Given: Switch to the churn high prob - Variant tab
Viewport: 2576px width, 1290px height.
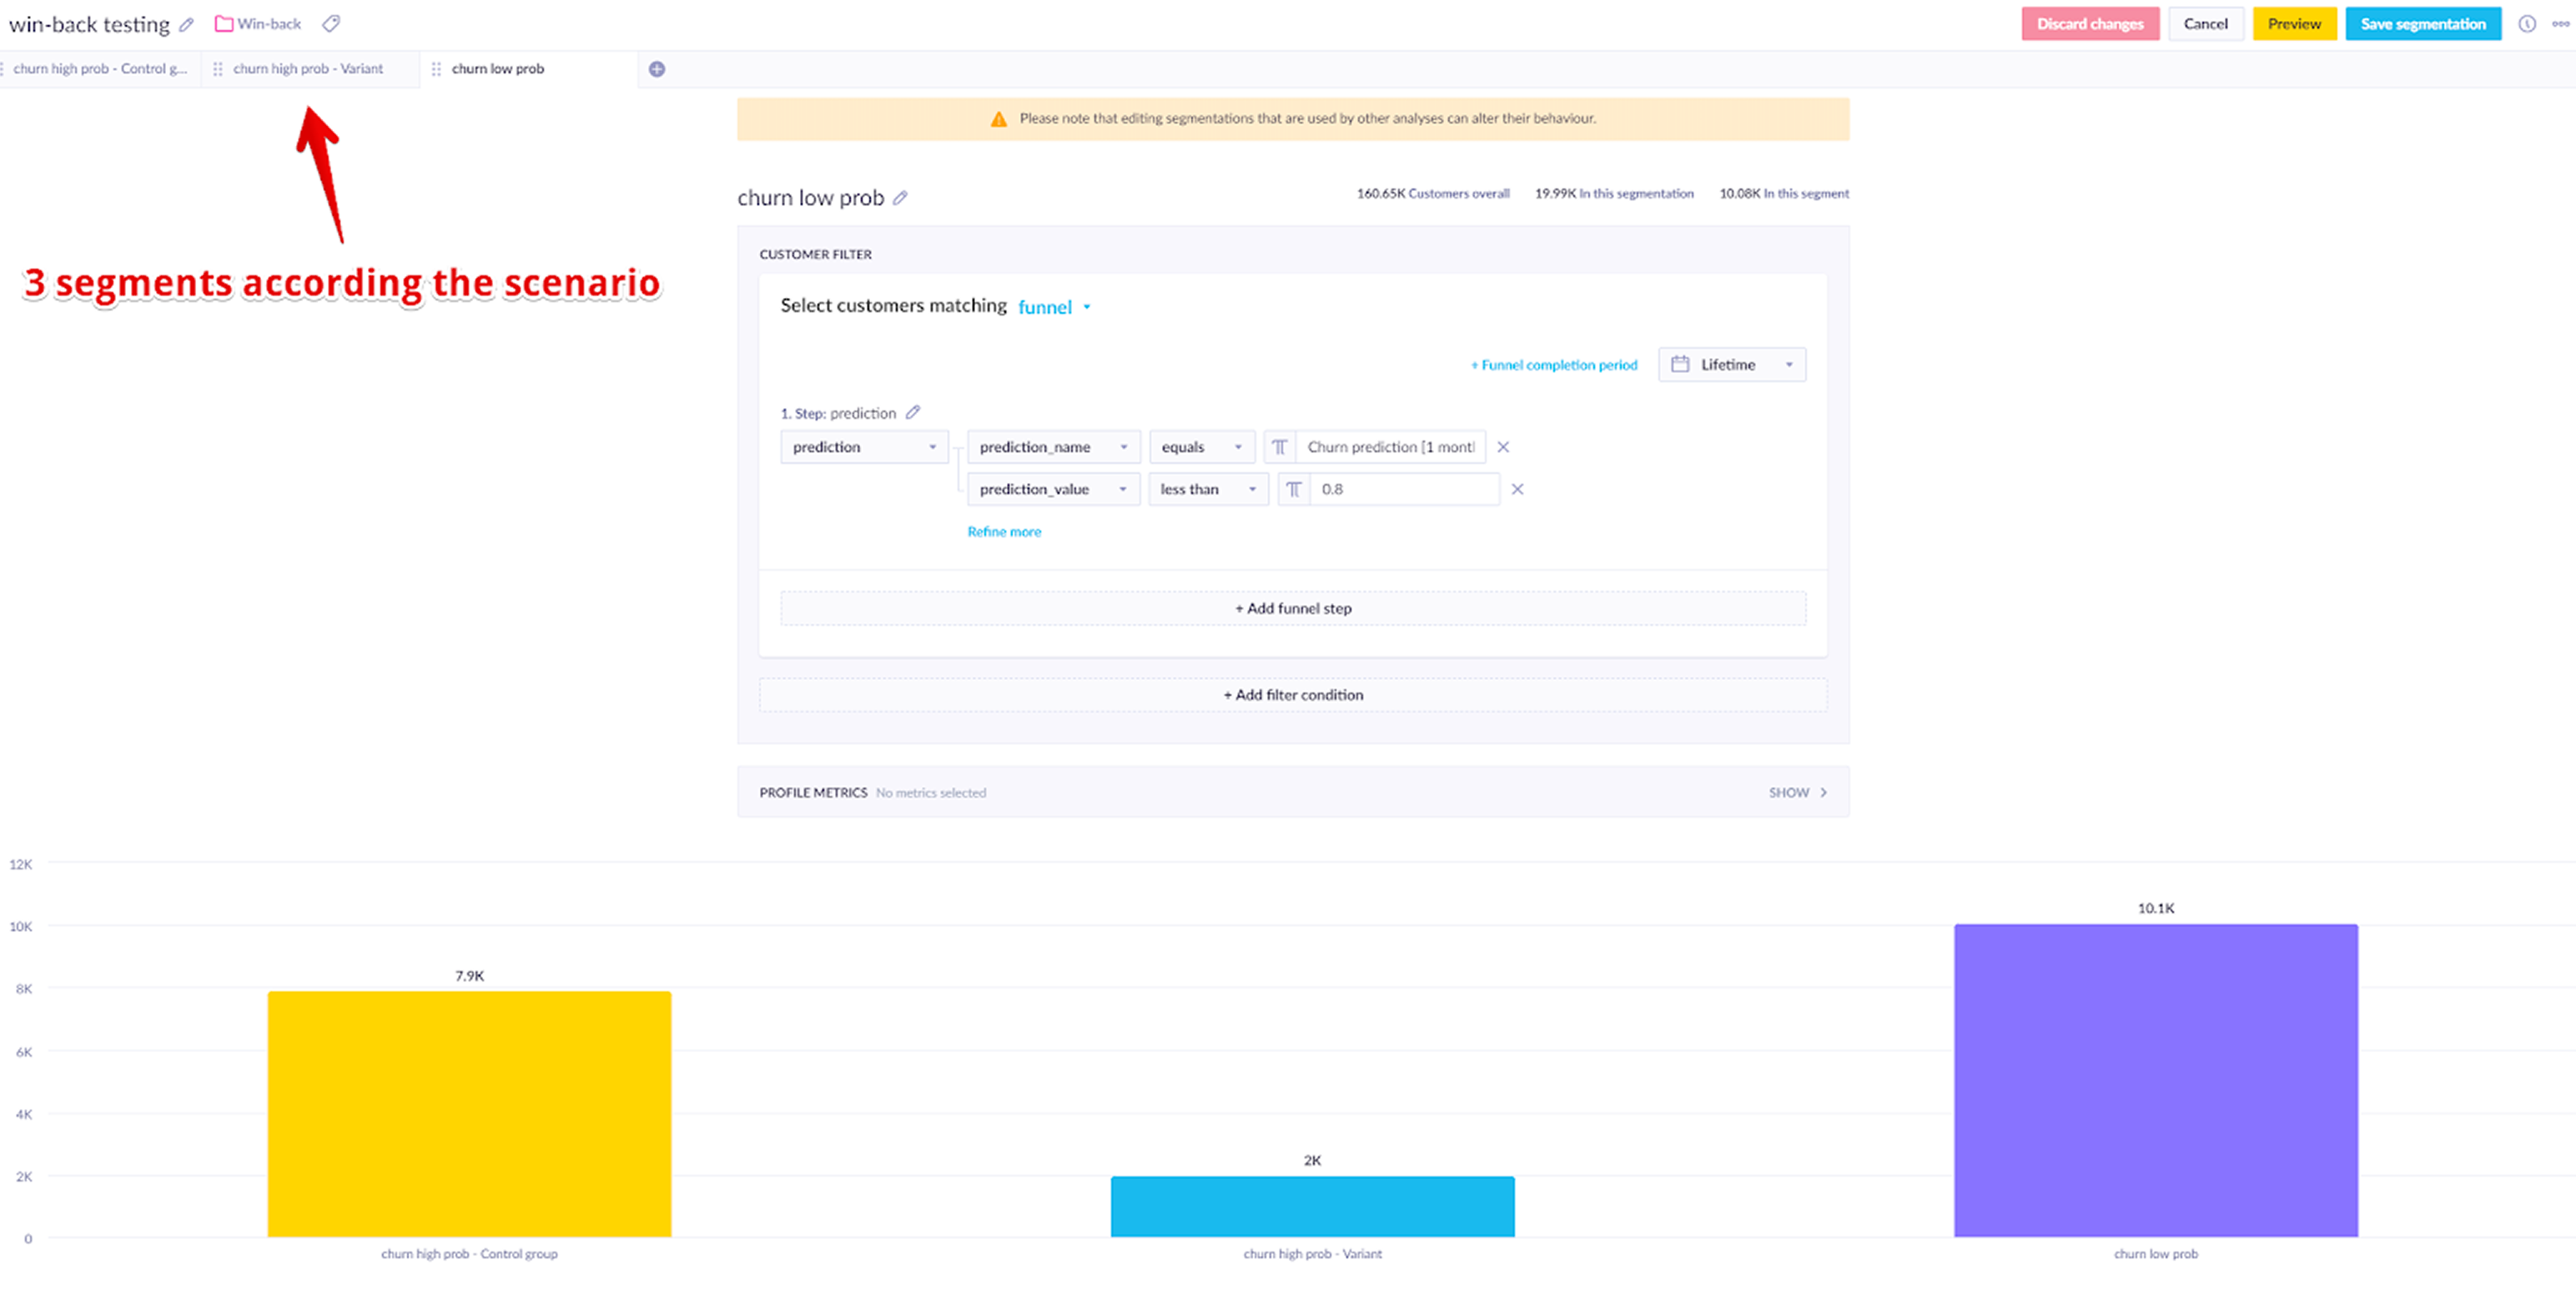Looking at the screenshot, I should coord(307,69).
